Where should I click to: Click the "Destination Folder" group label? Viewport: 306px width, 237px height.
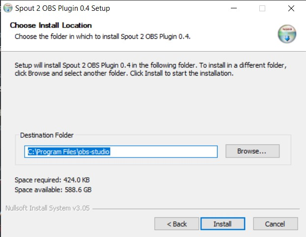[x=47, y=135]
